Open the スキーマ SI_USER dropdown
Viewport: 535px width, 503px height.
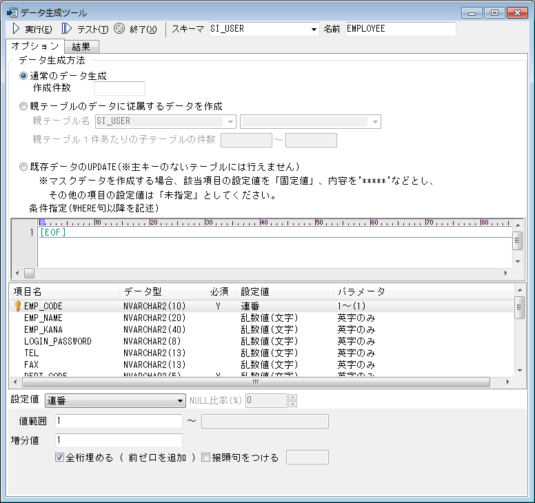tap(314, 29)
